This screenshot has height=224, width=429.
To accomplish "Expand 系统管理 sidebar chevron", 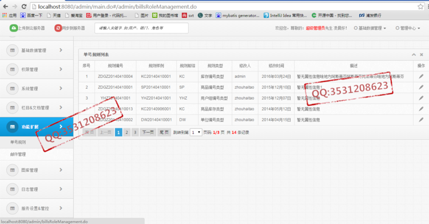I will (x=61, y=88).
